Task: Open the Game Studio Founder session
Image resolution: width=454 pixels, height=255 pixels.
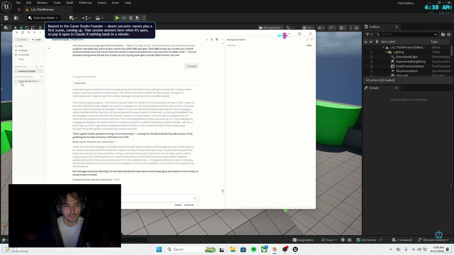Action: coord(28,81)
